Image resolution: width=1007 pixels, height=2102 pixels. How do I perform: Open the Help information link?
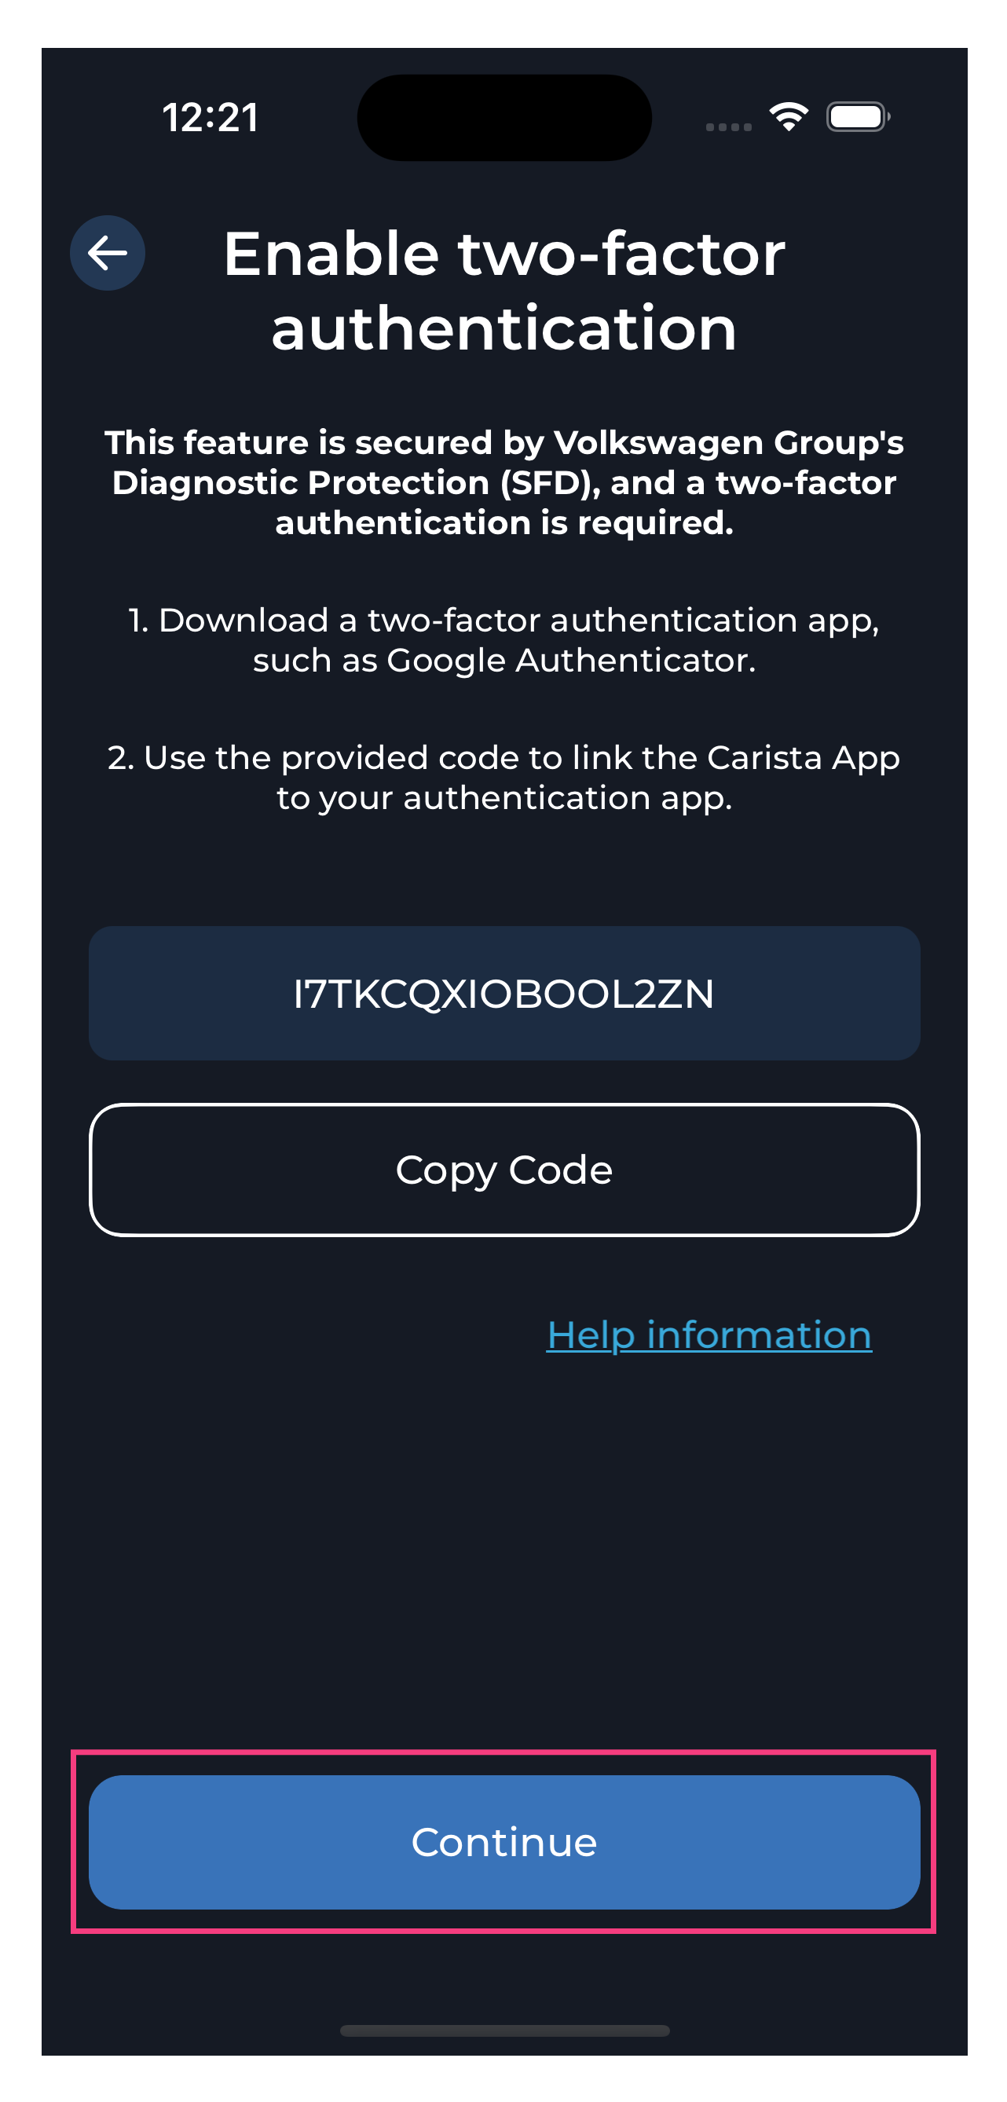click(709, 1335)
